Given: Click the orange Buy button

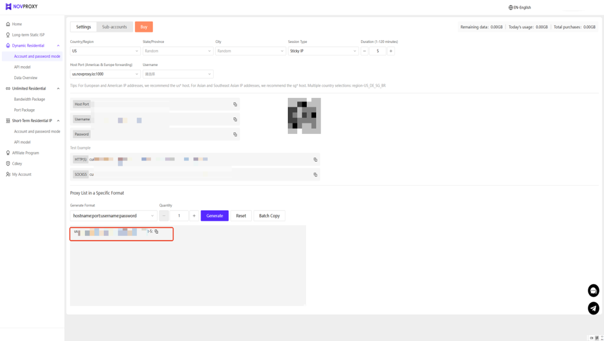Looking at the screenshot, I should coord(144,27).
